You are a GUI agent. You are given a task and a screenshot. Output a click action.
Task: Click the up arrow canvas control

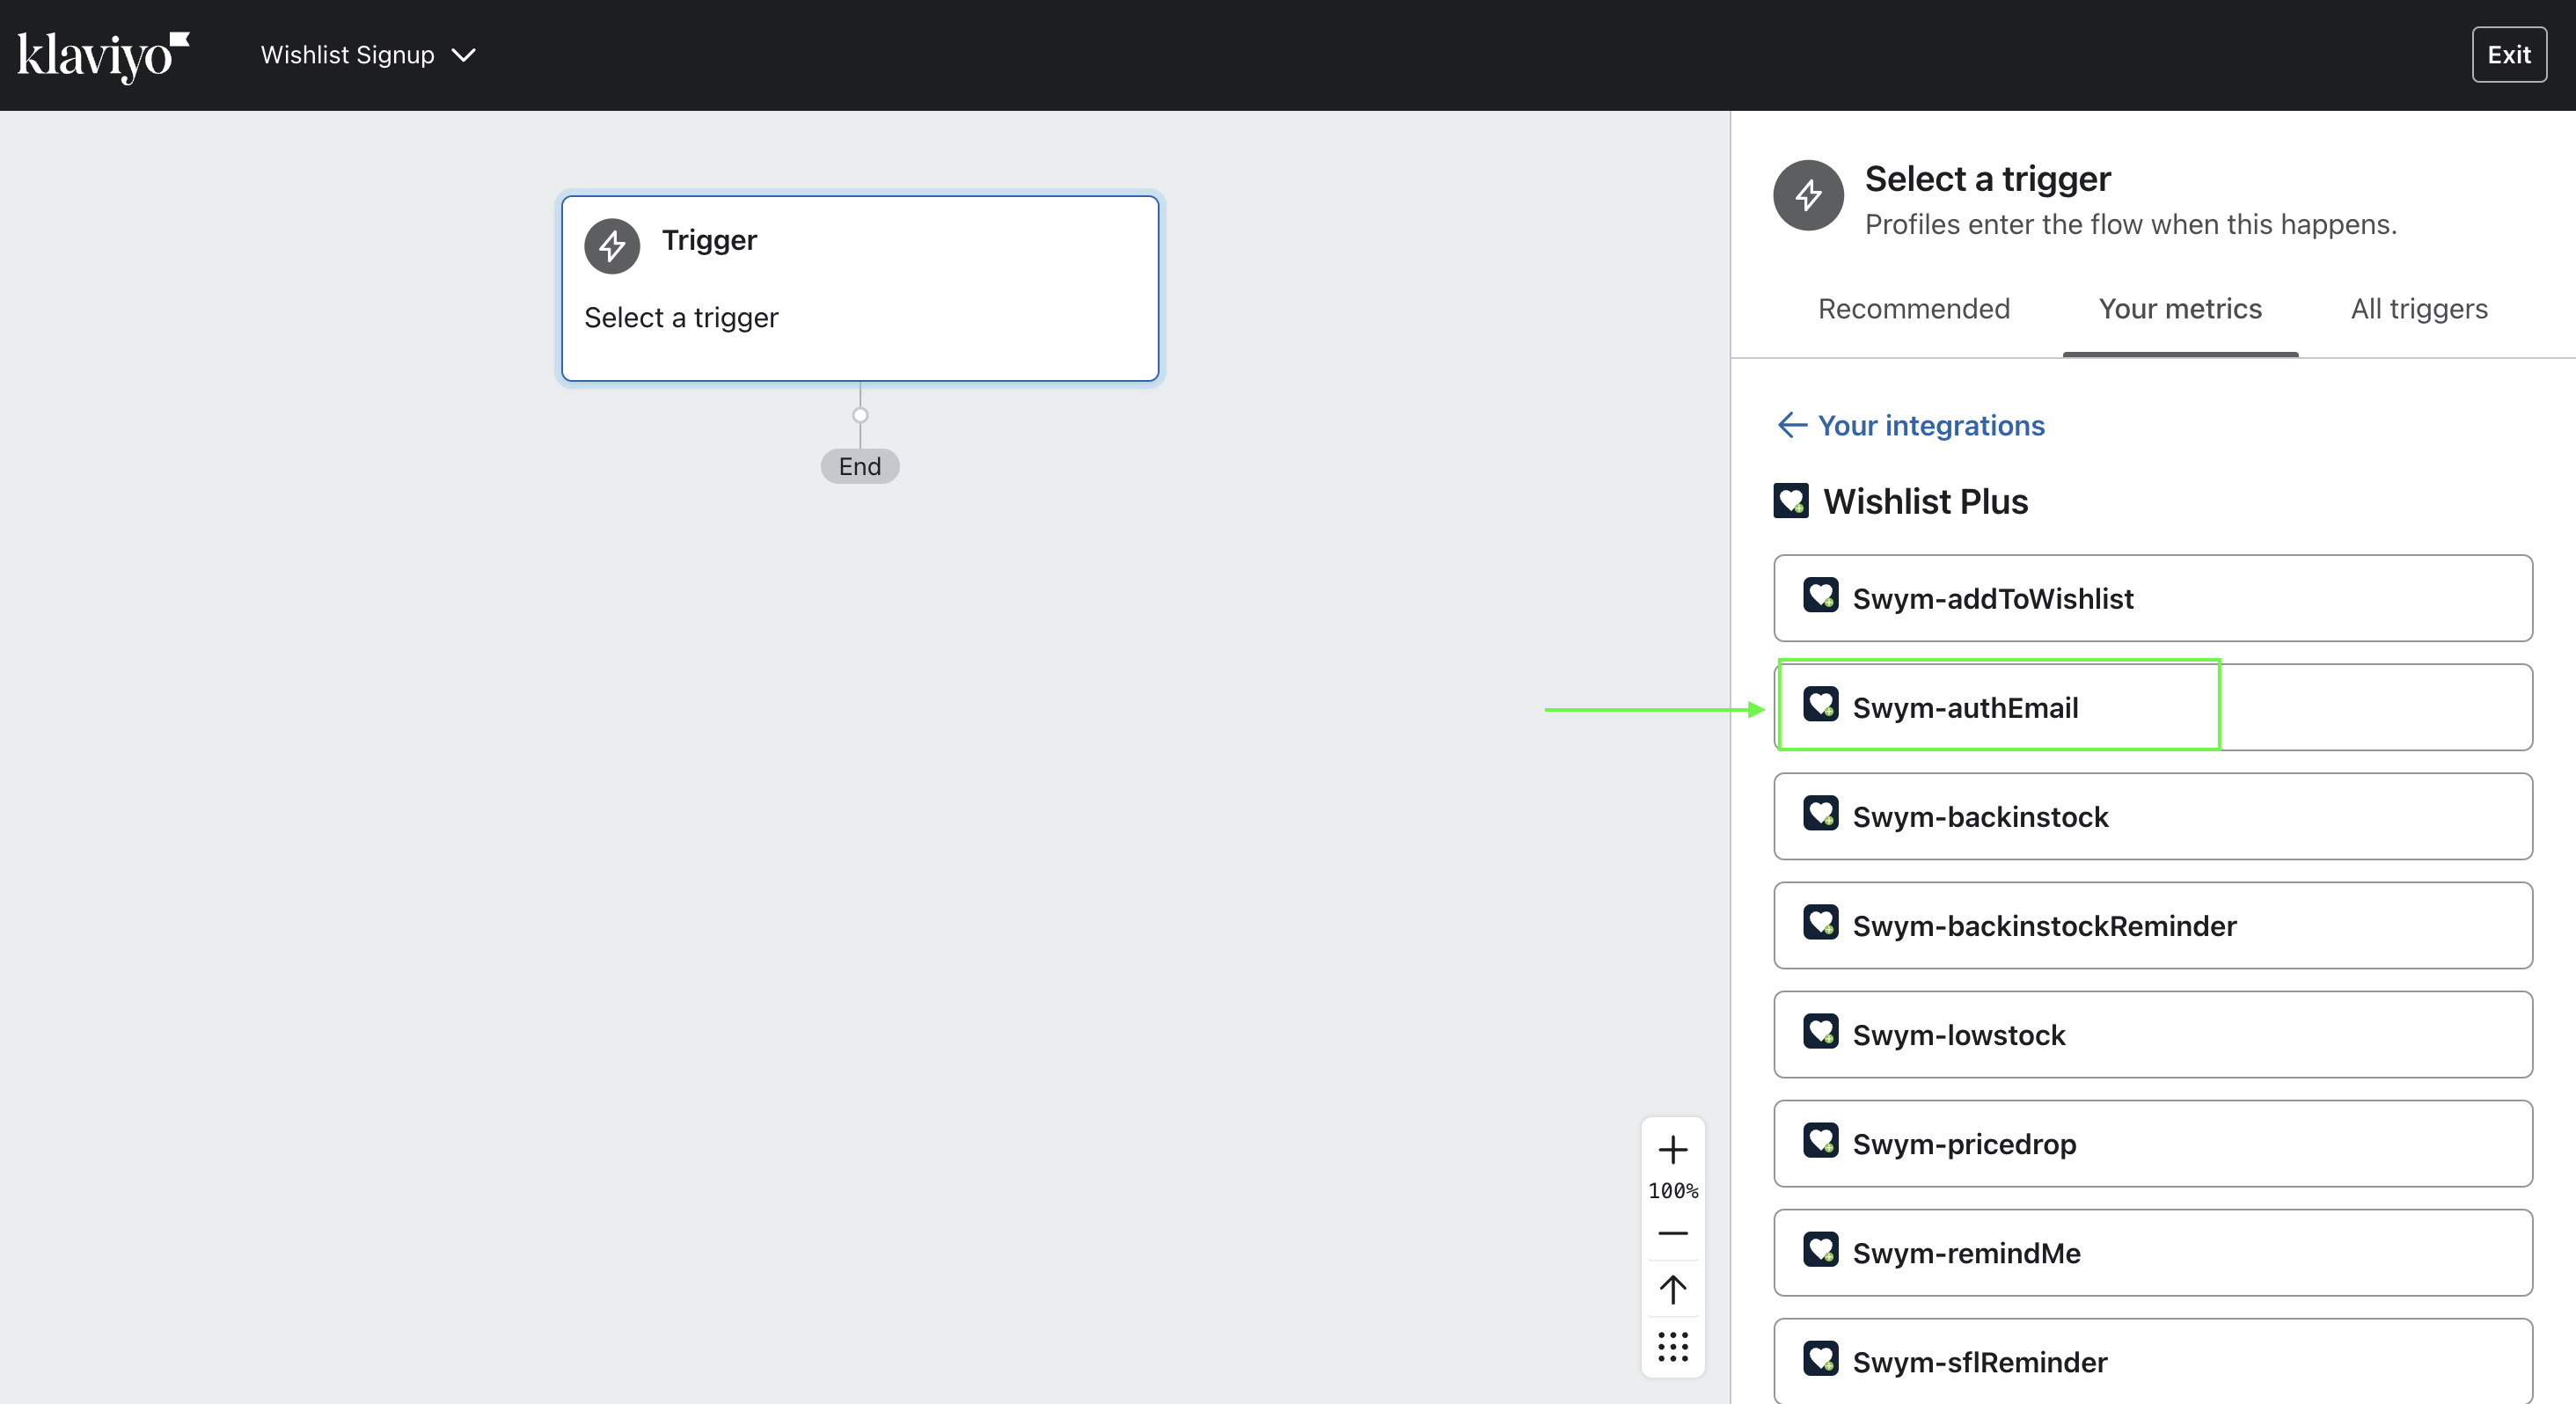pos(1672,1289)
